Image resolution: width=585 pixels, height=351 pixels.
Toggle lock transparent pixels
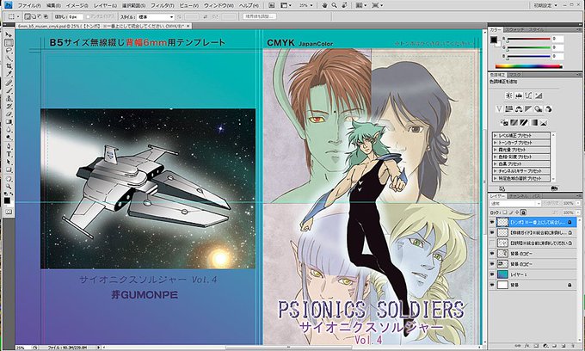click(x=505, y=212)
